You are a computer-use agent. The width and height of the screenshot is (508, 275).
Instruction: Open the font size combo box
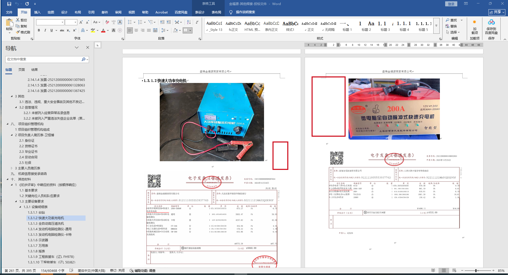[71, 22]
